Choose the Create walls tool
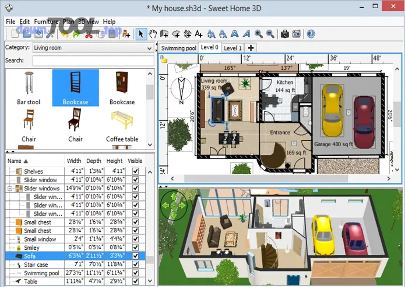Viewport: 405px width, 287px height. [x=164, y=34]
